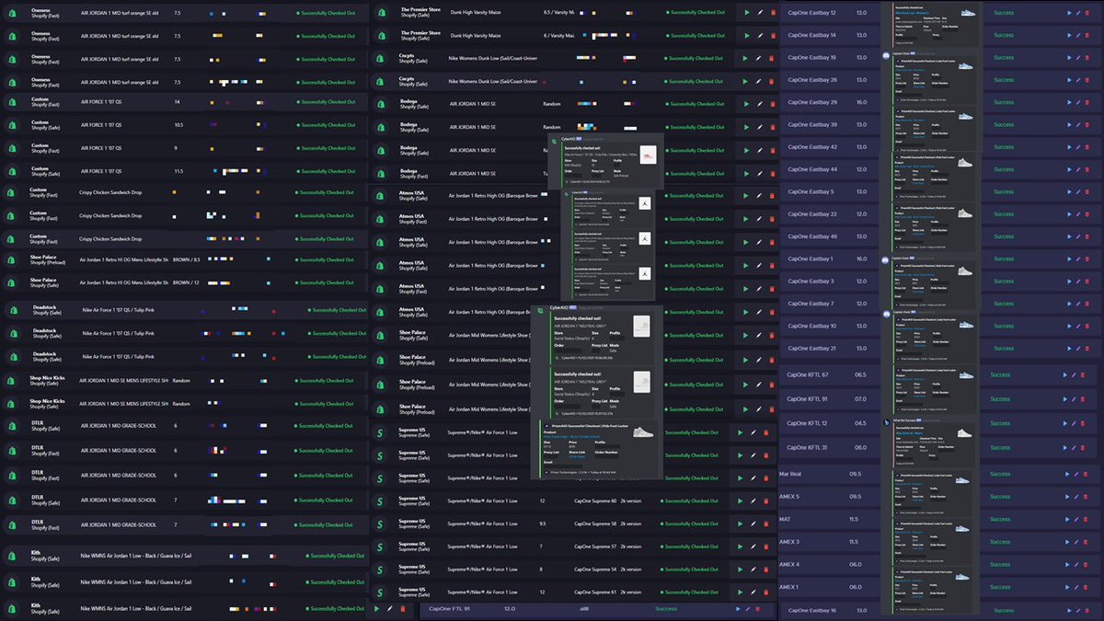Viewport: 1104px width, 621px height.
Task: Delete the CapOne KFTL 12 task
Action: point(1085,423)
